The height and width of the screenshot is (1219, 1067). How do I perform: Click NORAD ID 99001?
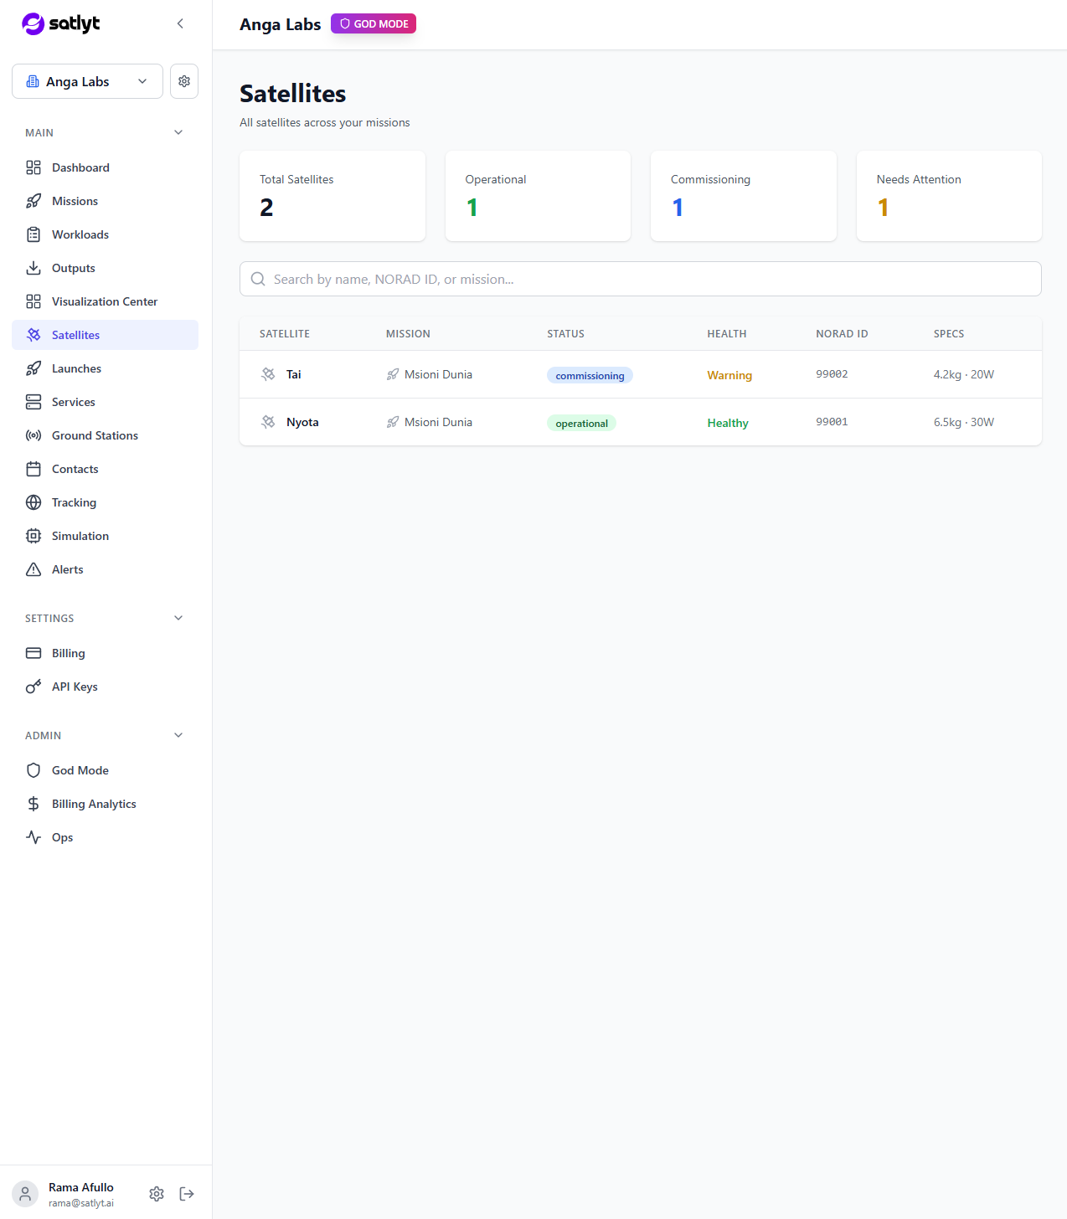[832, 422]
